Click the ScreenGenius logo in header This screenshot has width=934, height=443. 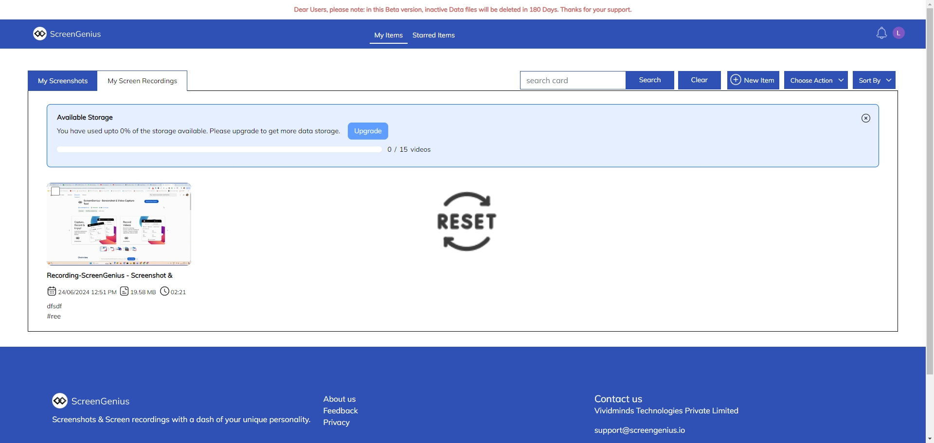click(x=67, y=34)
